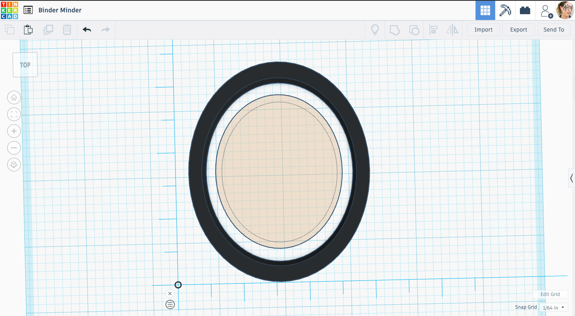Image resolution: width=575 pixels, height=316 pixels.
Task: Click the Paste icon
Action: point(28,30)
